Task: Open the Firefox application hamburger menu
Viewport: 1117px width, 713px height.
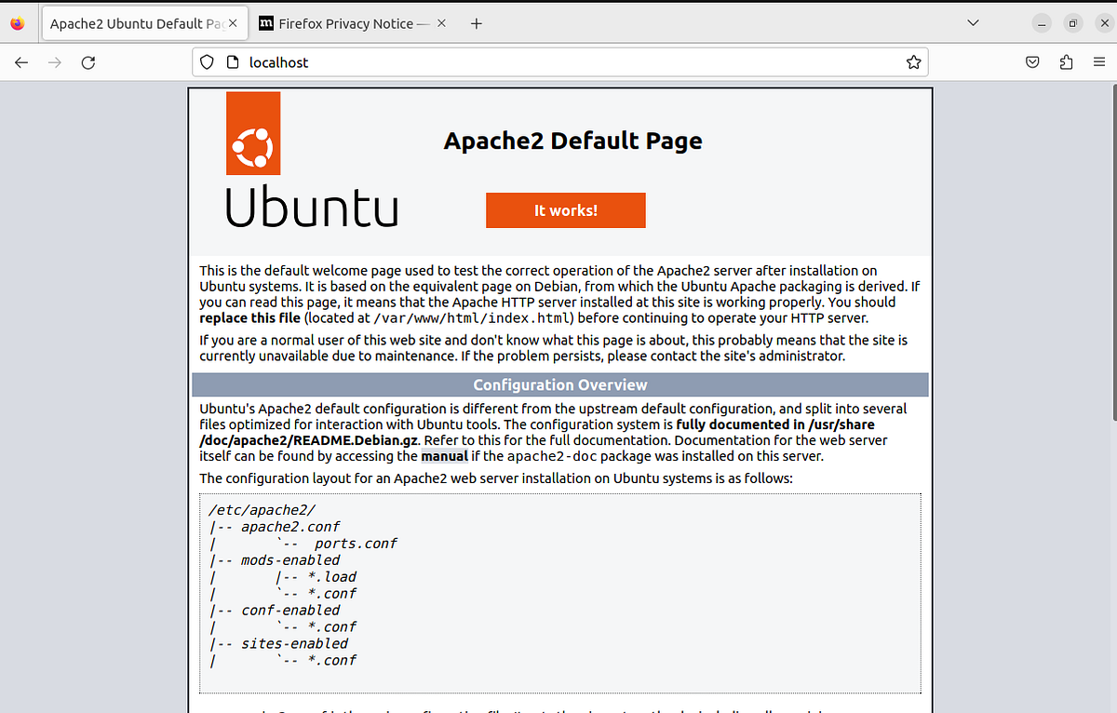Action: (1098, 61)
